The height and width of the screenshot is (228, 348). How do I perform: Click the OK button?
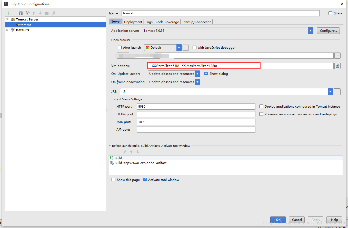(x=278, y=220)
